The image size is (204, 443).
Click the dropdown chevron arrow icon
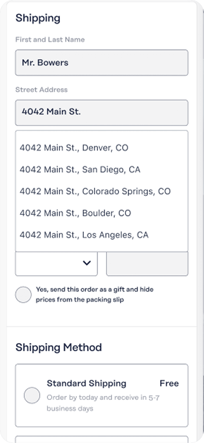pyautogui.click(x=87, y=263)
